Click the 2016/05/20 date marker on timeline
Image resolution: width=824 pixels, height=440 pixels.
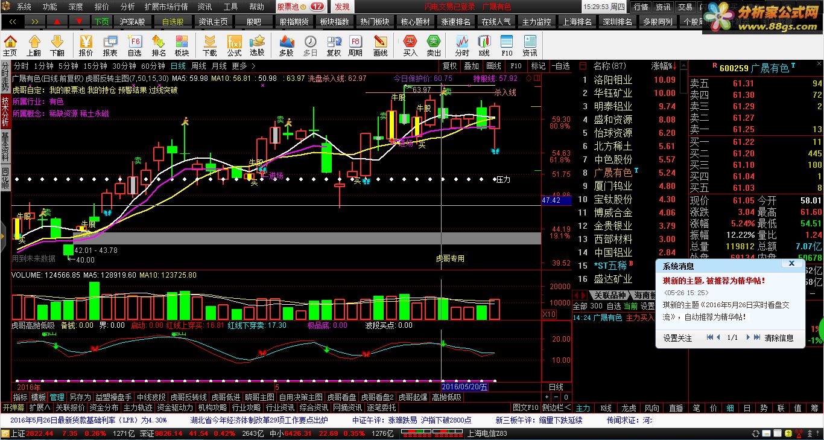pyautogui.click(x=464, y=386)
